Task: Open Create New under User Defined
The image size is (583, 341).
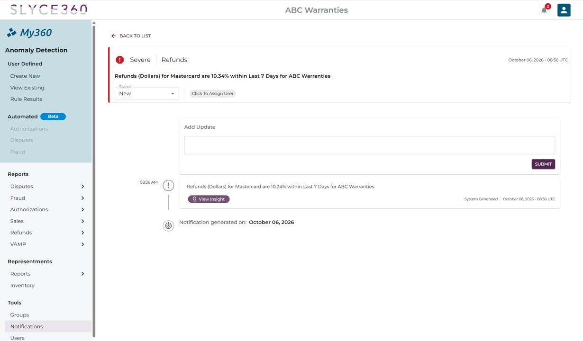Action: click(x=25, y=76)
